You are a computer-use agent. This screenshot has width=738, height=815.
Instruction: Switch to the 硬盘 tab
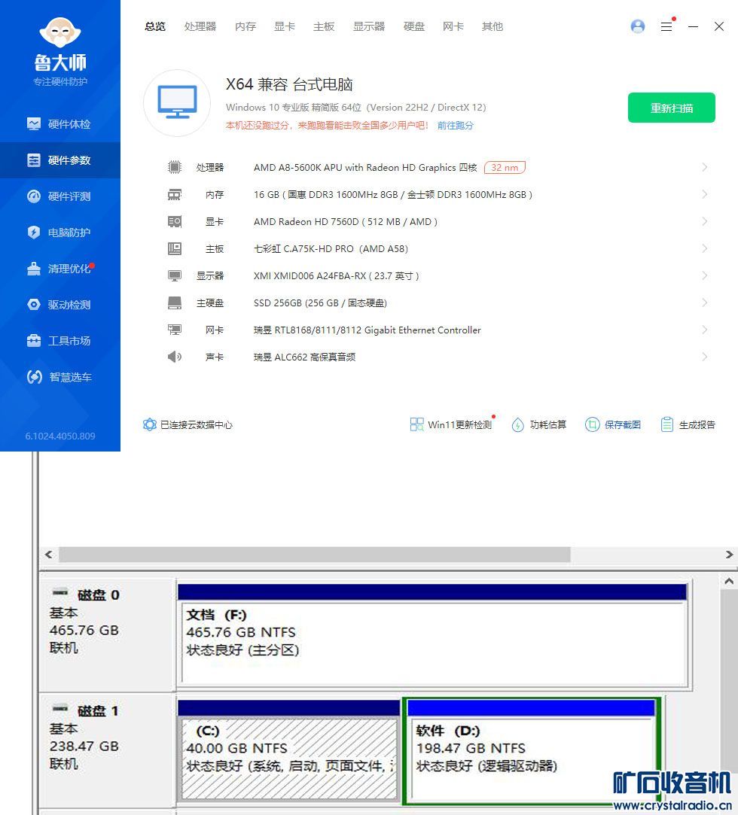click(x=414, y=26)
